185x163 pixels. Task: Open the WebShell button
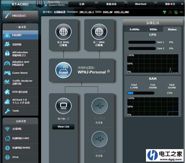click(x=140, y=4)
